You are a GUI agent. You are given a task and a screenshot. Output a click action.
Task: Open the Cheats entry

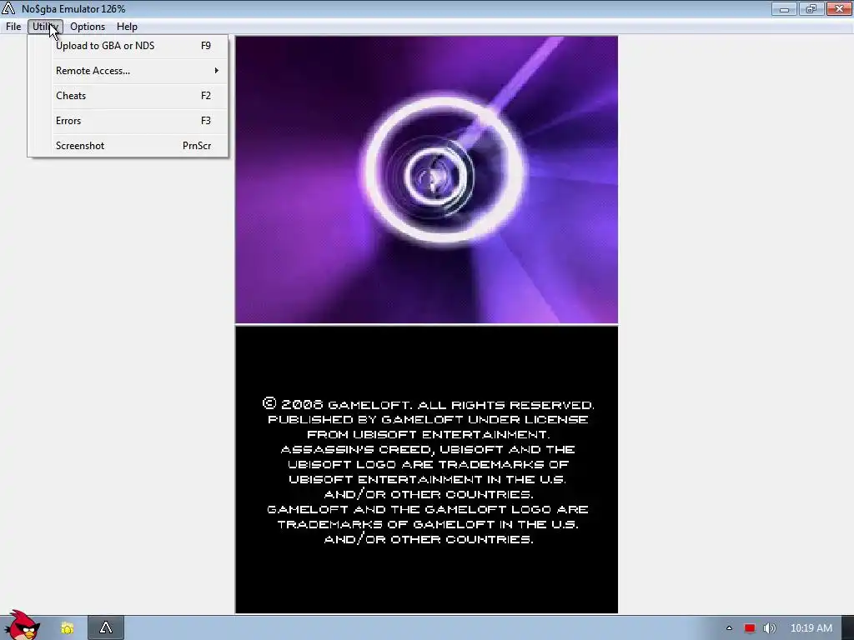[x=128, y=96]
